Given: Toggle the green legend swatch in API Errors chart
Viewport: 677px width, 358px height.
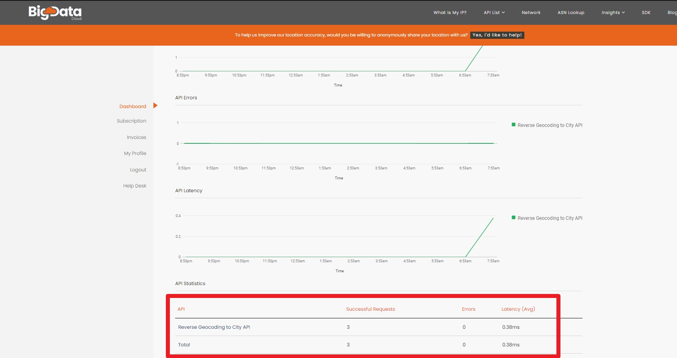Looking at the screenshot, I should click(514, 125).
